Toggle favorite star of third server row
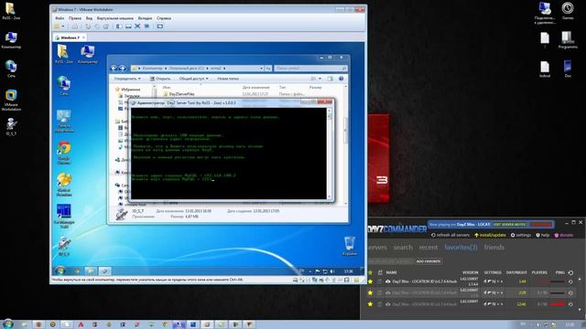586x329 pixels. coord(370,304)
